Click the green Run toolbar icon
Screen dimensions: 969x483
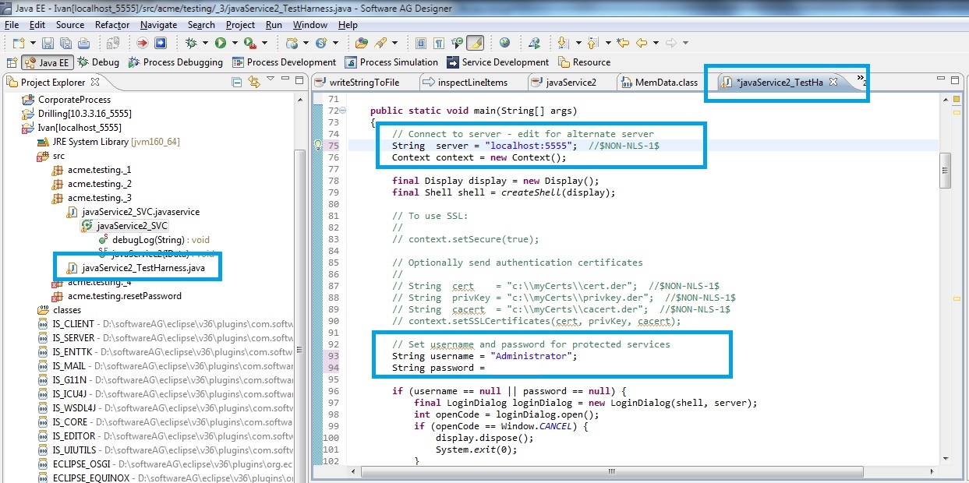click(x=220, y=43)
